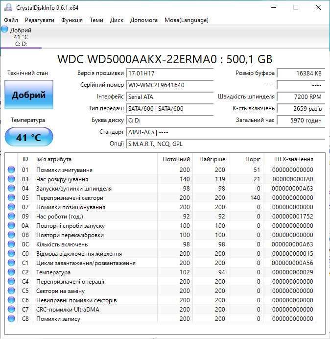Click status orb for C7 CRC-помилки UltraDMA

coord(11,309)
